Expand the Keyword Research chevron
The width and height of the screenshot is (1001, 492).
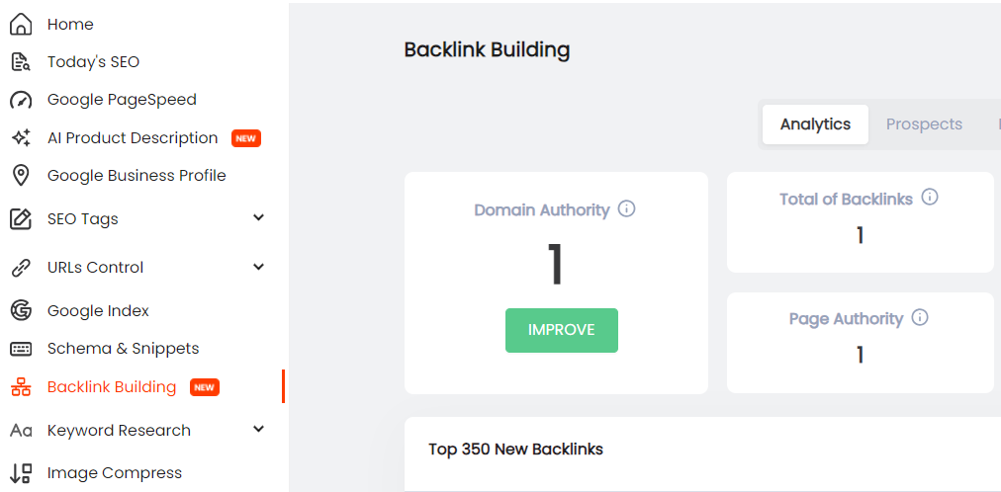tap(258, 429)
